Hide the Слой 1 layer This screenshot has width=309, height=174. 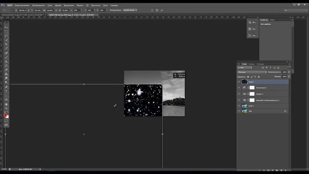239,106
